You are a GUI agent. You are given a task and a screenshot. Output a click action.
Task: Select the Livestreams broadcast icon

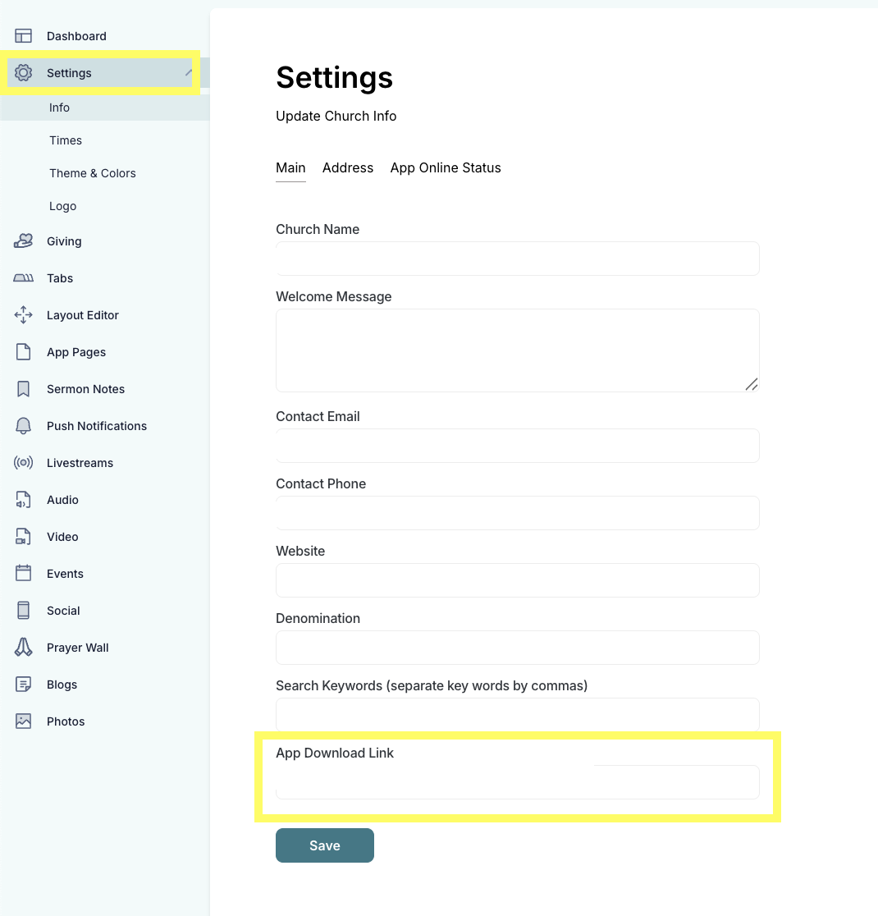[23, 462]
